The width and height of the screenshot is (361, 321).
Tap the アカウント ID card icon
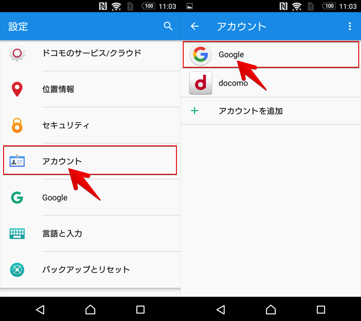click(17, 161)
